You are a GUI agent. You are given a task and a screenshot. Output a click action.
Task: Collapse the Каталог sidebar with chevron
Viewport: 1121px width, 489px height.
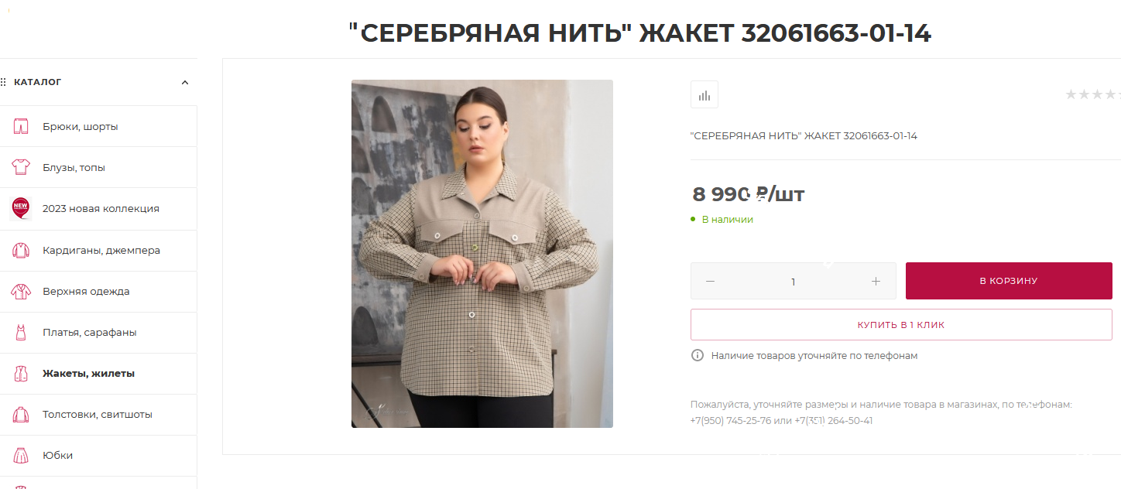pyautogui.click(x=185, y=82)
